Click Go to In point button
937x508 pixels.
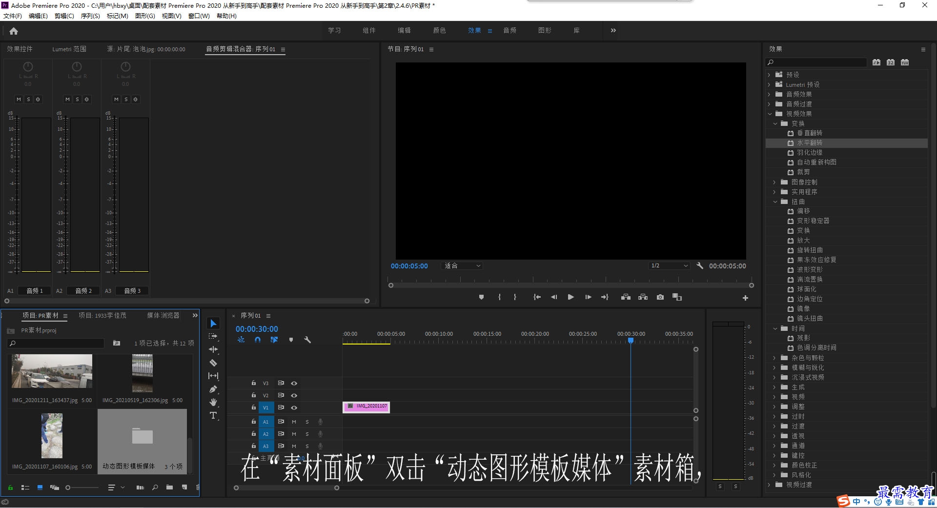(537, 297)
